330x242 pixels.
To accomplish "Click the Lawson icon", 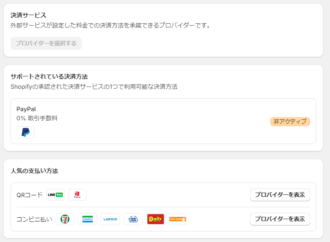I will [x=110, y=219].
